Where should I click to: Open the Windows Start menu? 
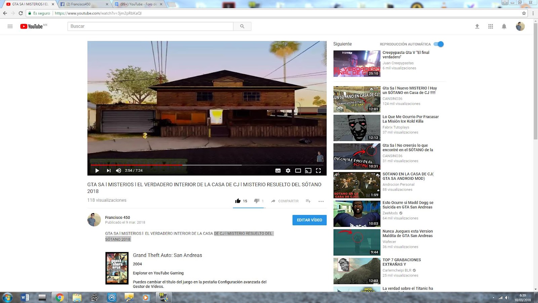(x=7, y=298)
